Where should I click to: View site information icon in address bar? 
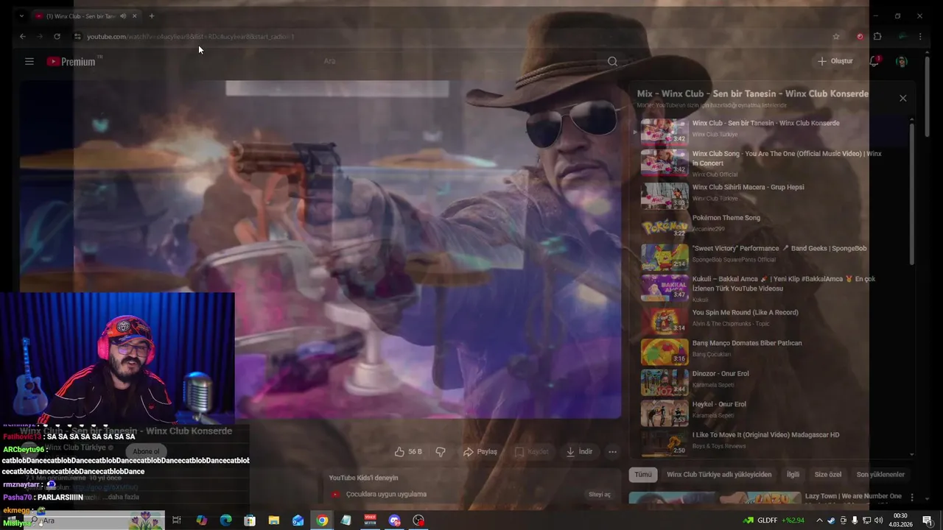(x=77, y=36)
